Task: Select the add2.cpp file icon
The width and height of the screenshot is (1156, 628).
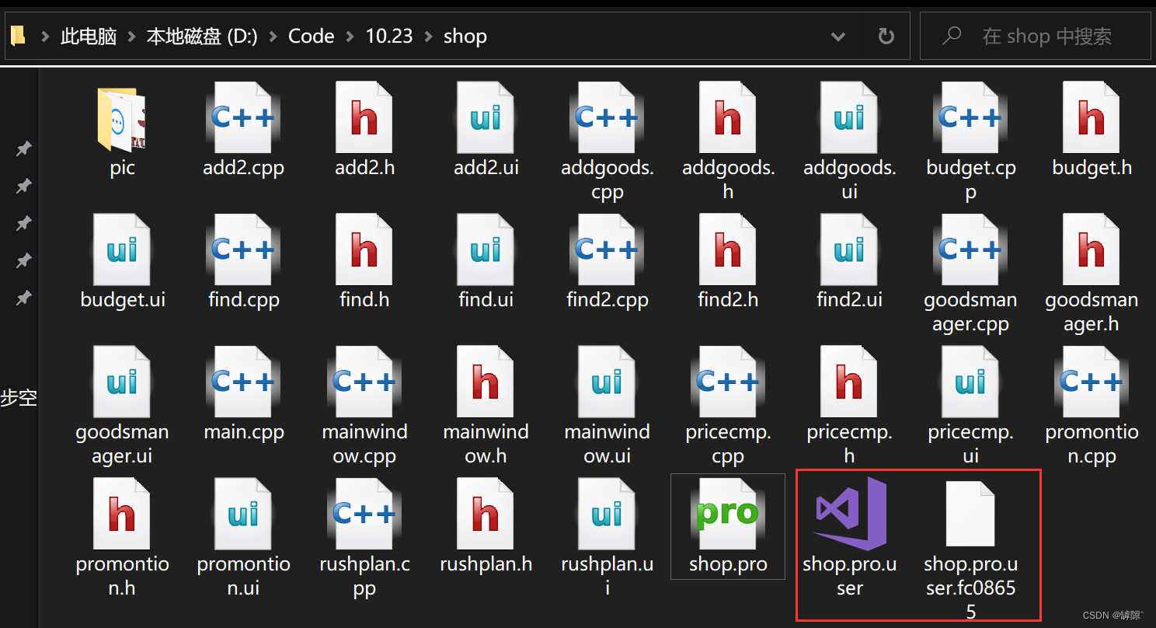Action: (x=243, y=118)
